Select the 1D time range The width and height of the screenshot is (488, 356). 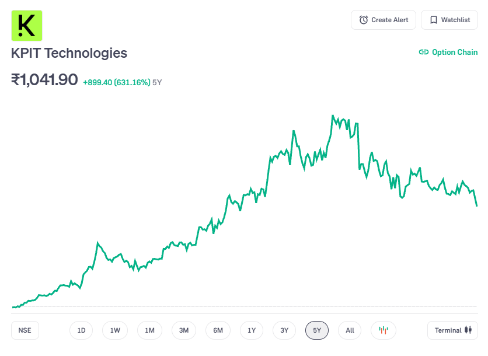[81, 330]
